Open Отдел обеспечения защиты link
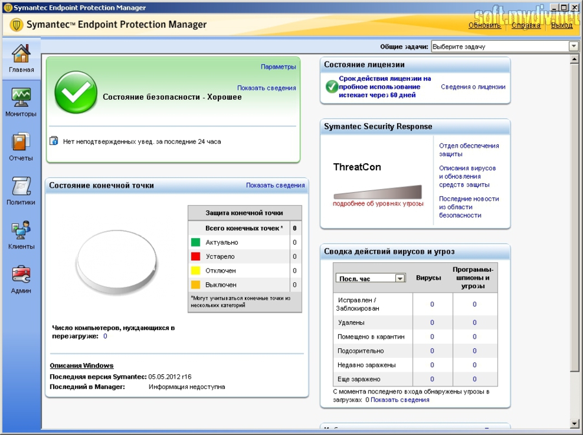The height and width of the screenshot is (435, 583). [x=469, y=150]
